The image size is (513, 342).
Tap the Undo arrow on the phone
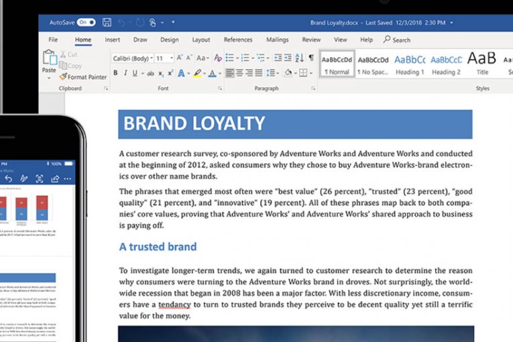[x=9, y=178]
